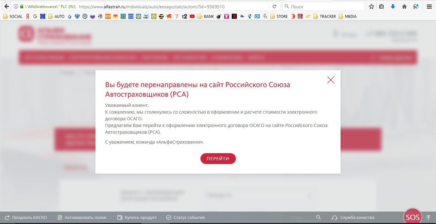The height and width of the screenshot is (224, 436).
Task: Open the Firefox hamburger menu
Action: pyautogui.click(x=429, y=6)
